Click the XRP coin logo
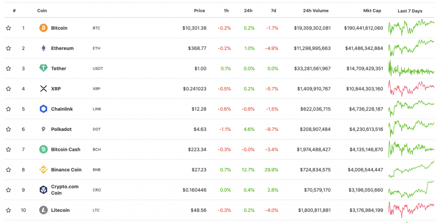This screenshot has width=438, height=223. click(43, 89)
